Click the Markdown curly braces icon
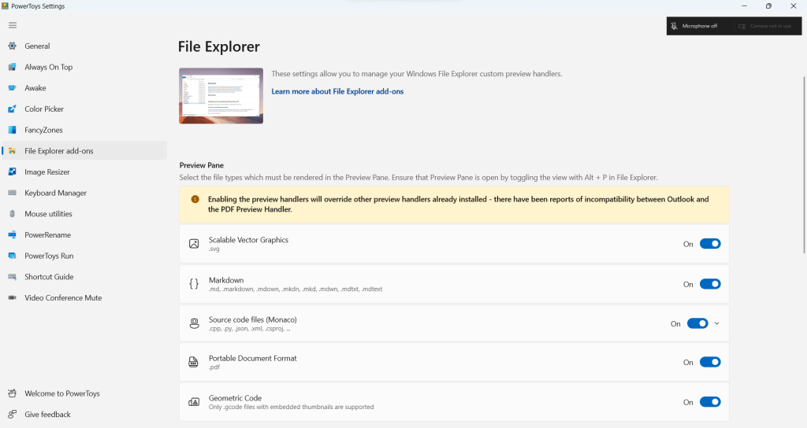807x428 pixels. [194, 283]
